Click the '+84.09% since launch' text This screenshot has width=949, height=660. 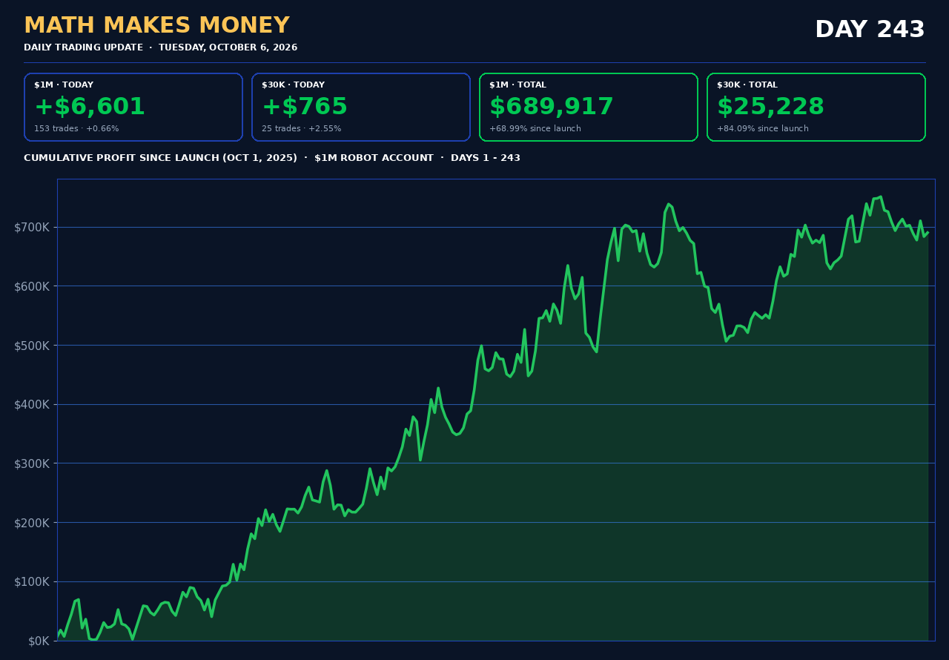[x=763, y=129]
